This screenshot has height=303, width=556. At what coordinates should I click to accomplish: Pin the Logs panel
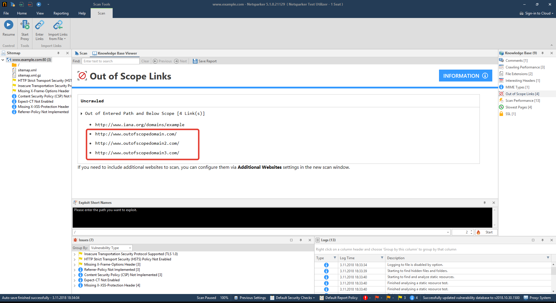pos(543,240)
